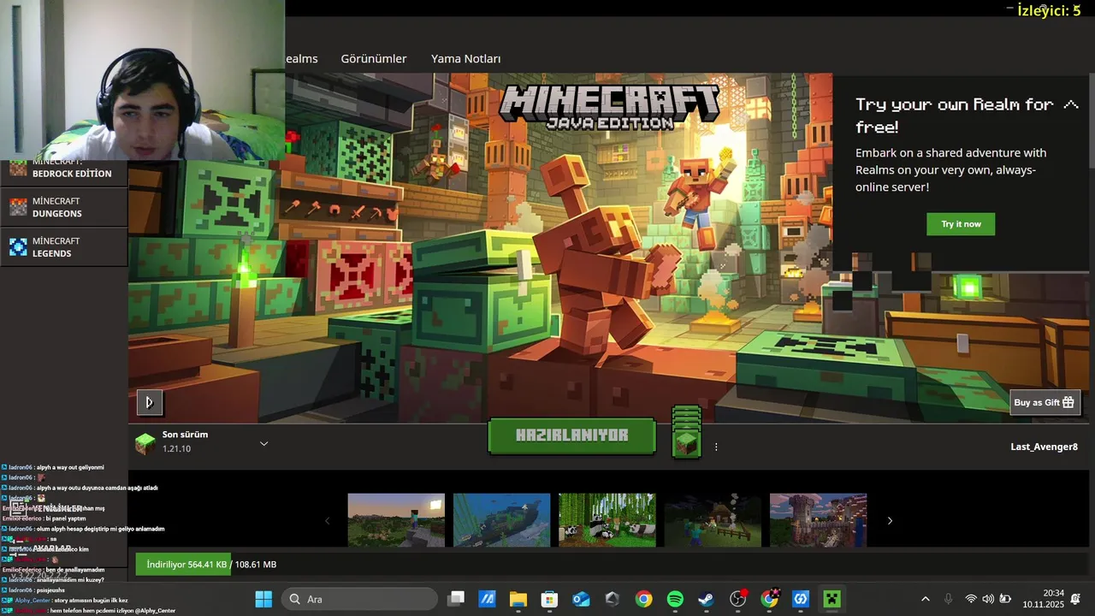
Task: Click the grass block version icon
Action: [145, 442]
